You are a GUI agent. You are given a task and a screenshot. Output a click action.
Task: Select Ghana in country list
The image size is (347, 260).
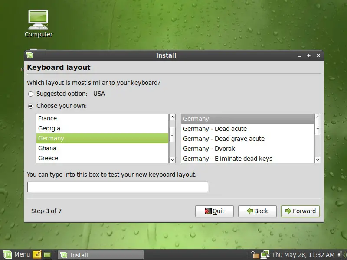click(102, 148)
